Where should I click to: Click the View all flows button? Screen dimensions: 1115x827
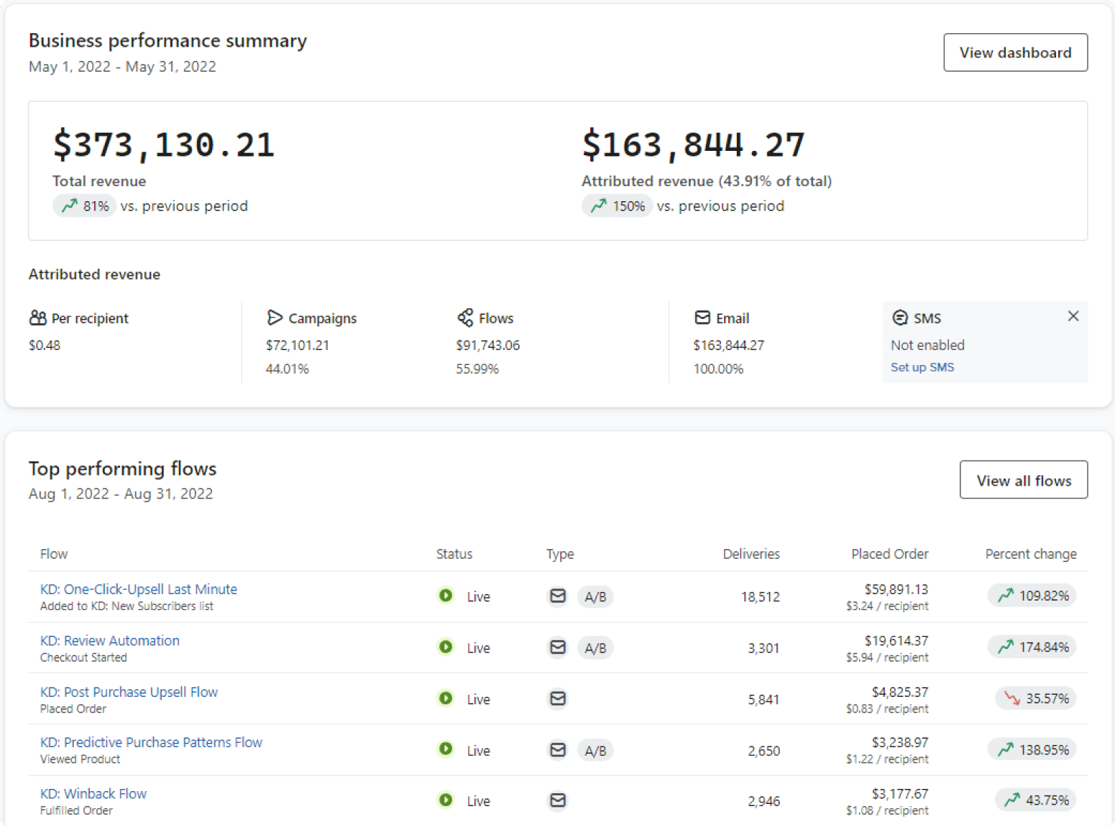(x=1024, y=480)
